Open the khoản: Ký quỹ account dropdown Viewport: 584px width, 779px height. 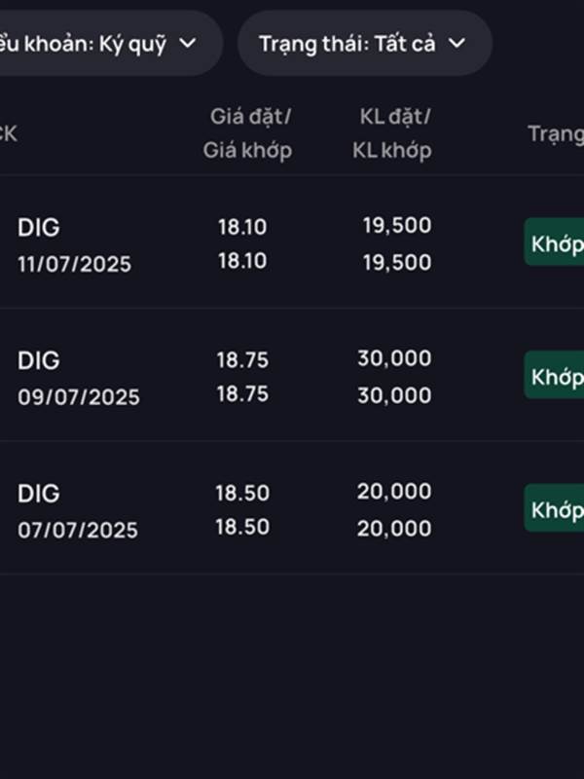(111, 43)
